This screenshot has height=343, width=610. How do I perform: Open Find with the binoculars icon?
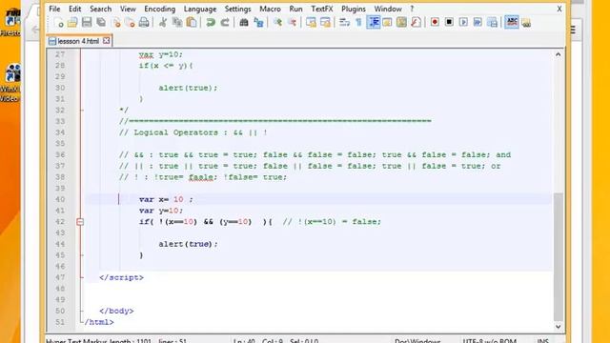point(244,23)
